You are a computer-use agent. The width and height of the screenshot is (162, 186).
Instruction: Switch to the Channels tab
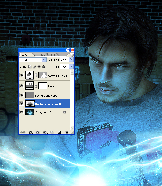point(39,54)
